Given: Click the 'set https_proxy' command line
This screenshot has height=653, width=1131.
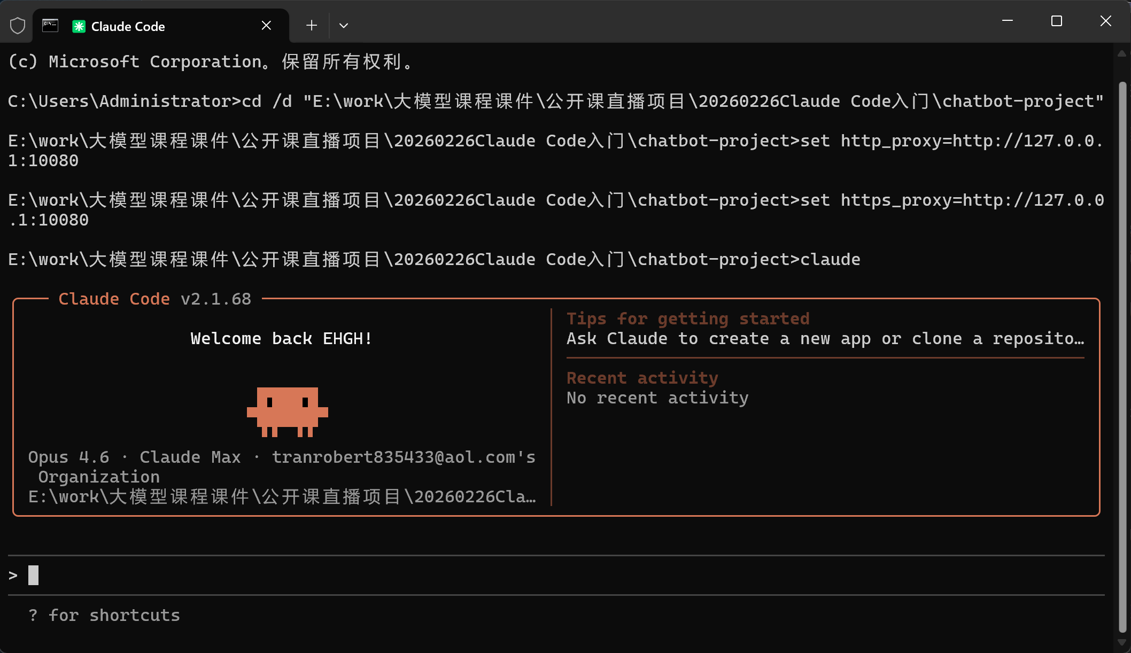Looking at the screenshot, I should click(x=556, y=210).
